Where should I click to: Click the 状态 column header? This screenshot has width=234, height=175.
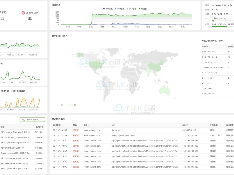75,125
